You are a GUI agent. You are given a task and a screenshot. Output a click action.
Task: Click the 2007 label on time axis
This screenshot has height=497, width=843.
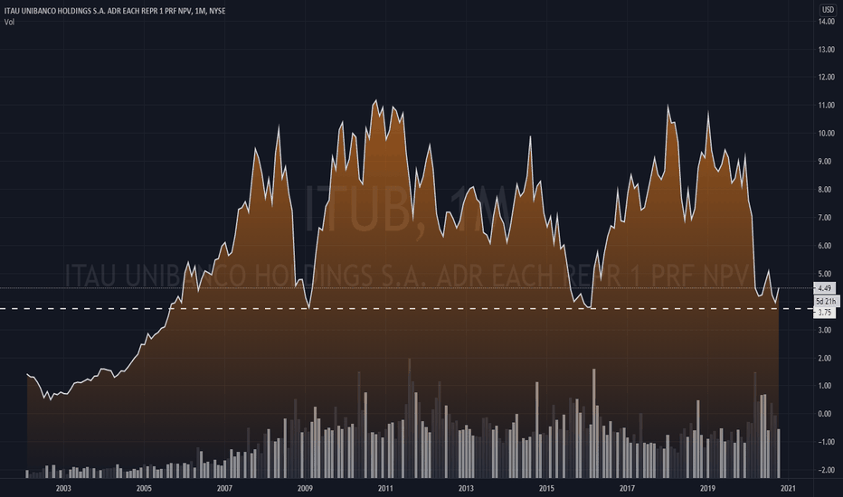[x=224, y=488]
